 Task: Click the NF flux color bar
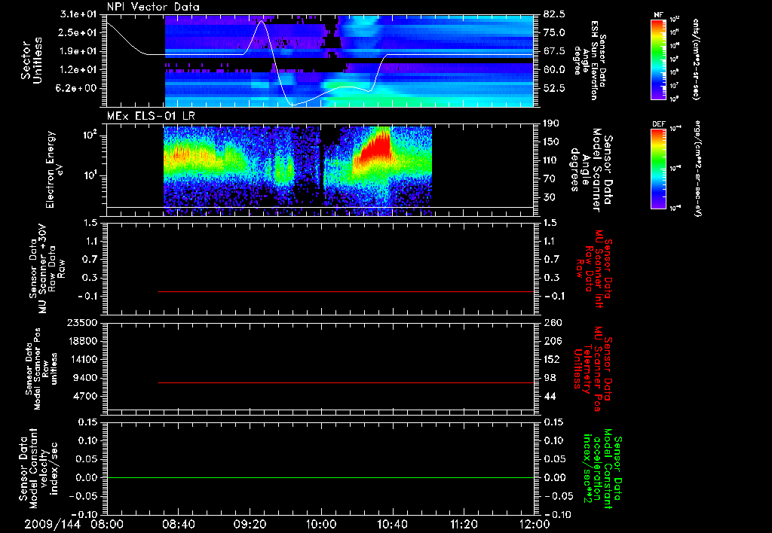tap(658, 59)
